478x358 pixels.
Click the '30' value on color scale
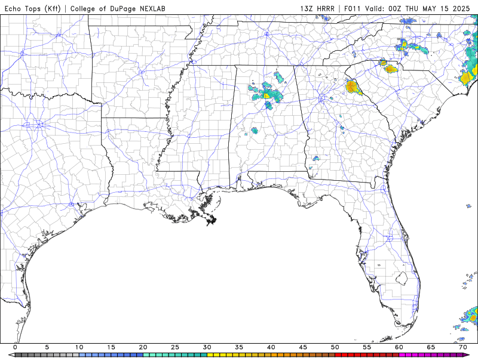click(x=207, y=347)
